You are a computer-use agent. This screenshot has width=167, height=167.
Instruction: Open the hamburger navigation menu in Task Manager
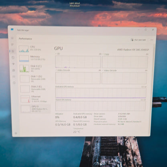12,38
